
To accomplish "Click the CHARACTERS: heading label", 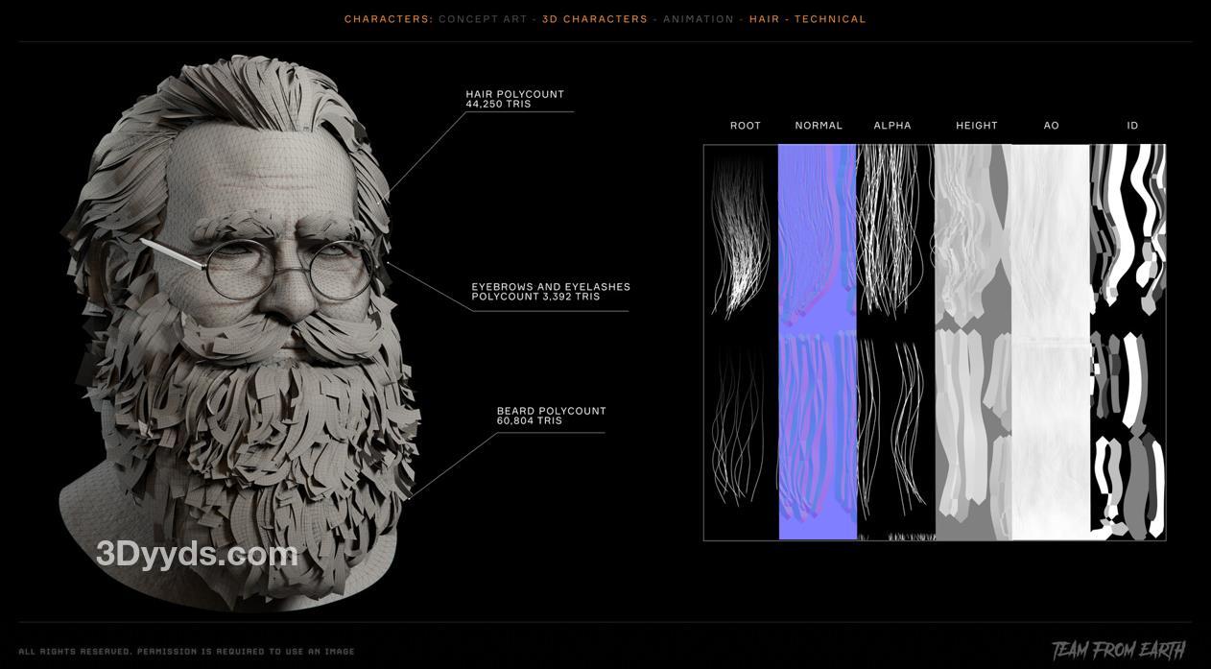I will [389, 19].
